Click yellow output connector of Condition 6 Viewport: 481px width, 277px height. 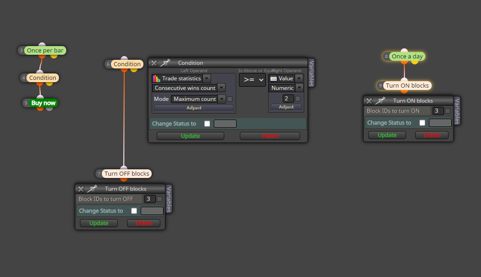[x=134, y=69]
